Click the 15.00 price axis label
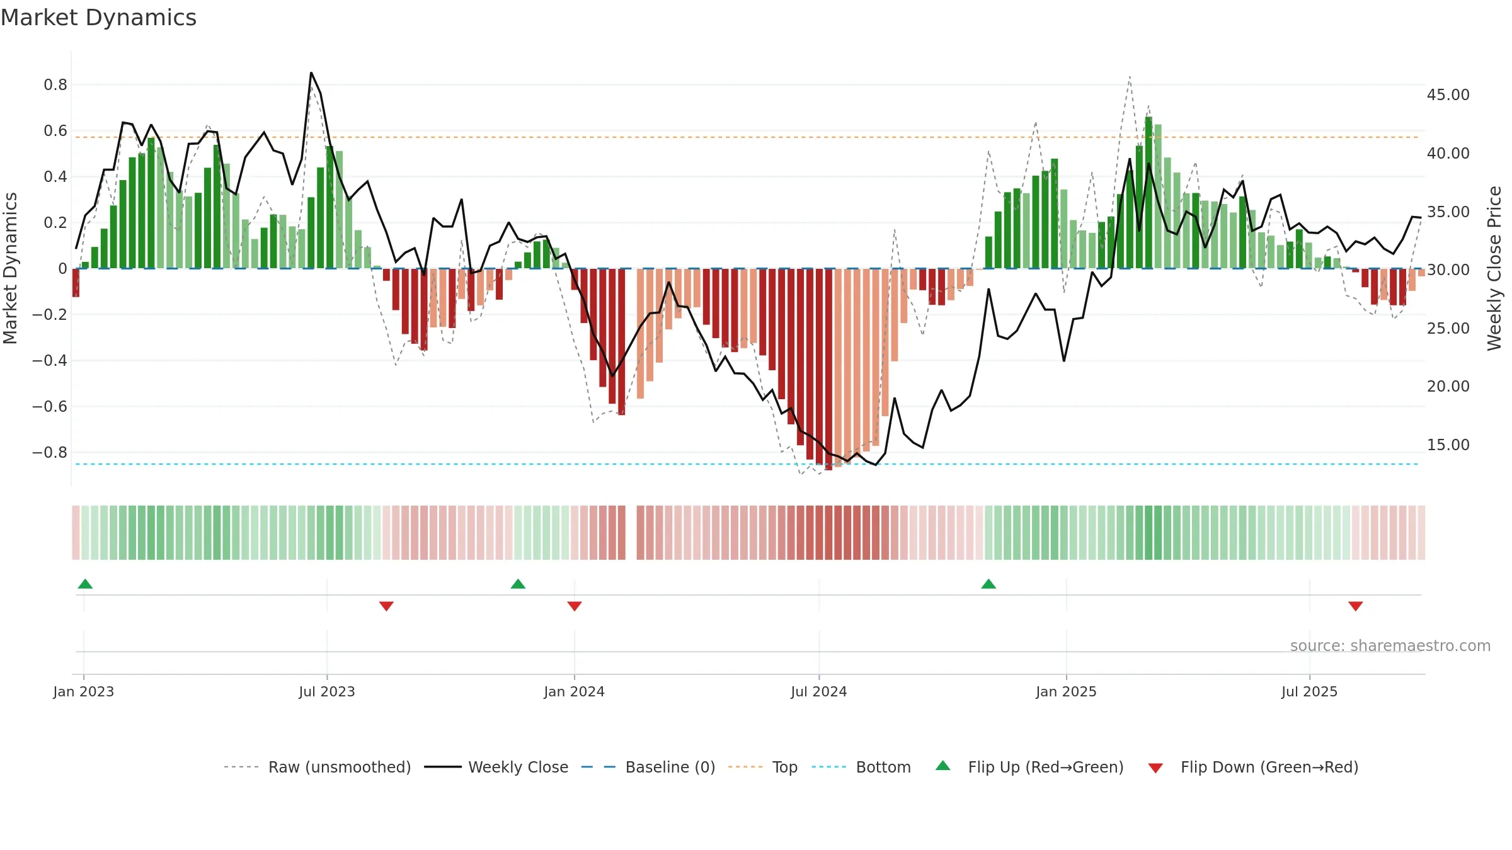The height and width of the screenshot is (850, 1512). tap(1448, 445)
